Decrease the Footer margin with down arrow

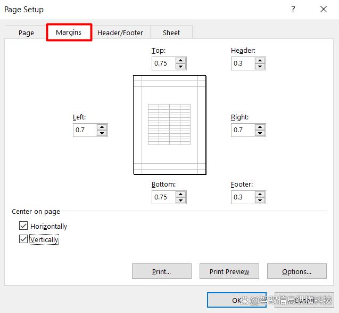[x=260, y=200]
